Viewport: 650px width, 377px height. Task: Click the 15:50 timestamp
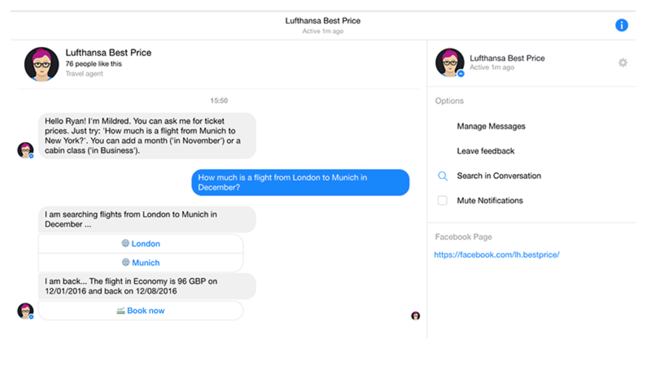(x=219, y=101)
